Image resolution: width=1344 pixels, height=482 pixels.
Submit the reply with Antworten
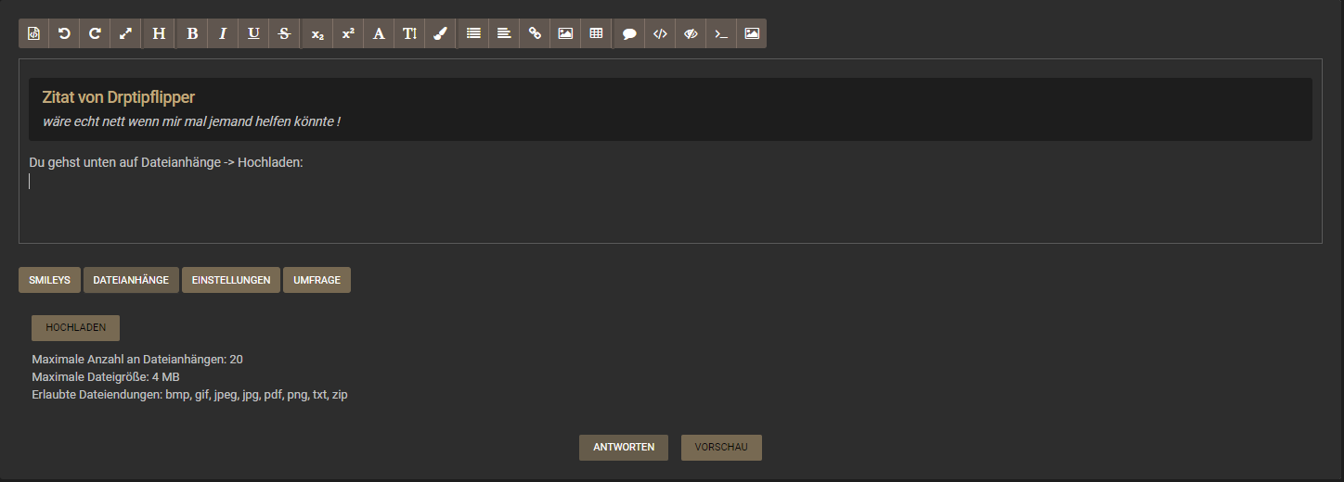click(624, 448)
